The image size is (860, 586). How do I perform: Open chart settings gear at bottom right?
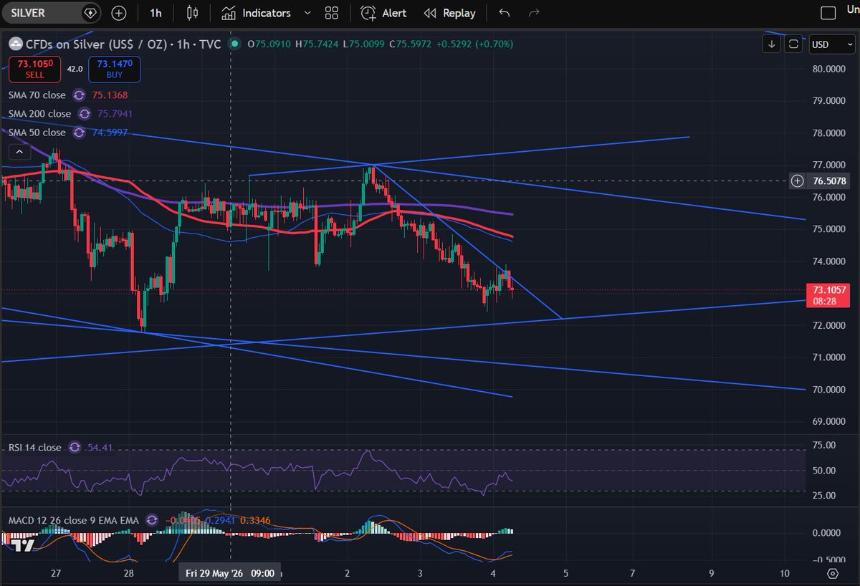pyautogui.click(x=832, y=573)
